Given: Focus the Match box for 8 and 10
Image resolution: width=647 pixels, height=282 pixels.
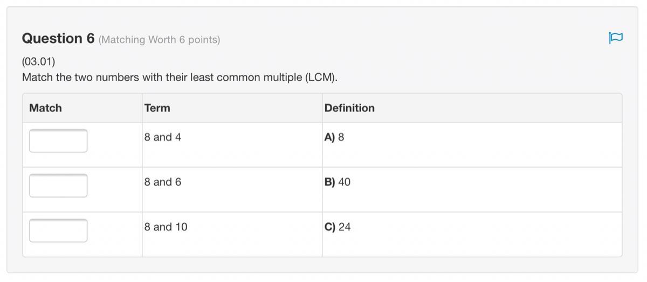Looking at the screenshot, I should tap(58, 230).
